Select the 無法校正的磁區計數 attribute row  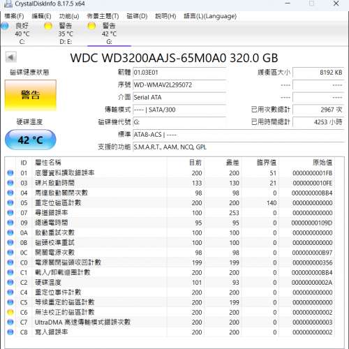[170, 312]
